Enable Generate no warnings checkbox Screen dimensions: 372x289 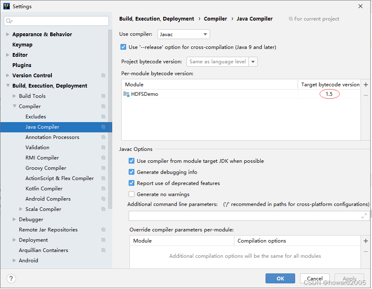(132, 194)
